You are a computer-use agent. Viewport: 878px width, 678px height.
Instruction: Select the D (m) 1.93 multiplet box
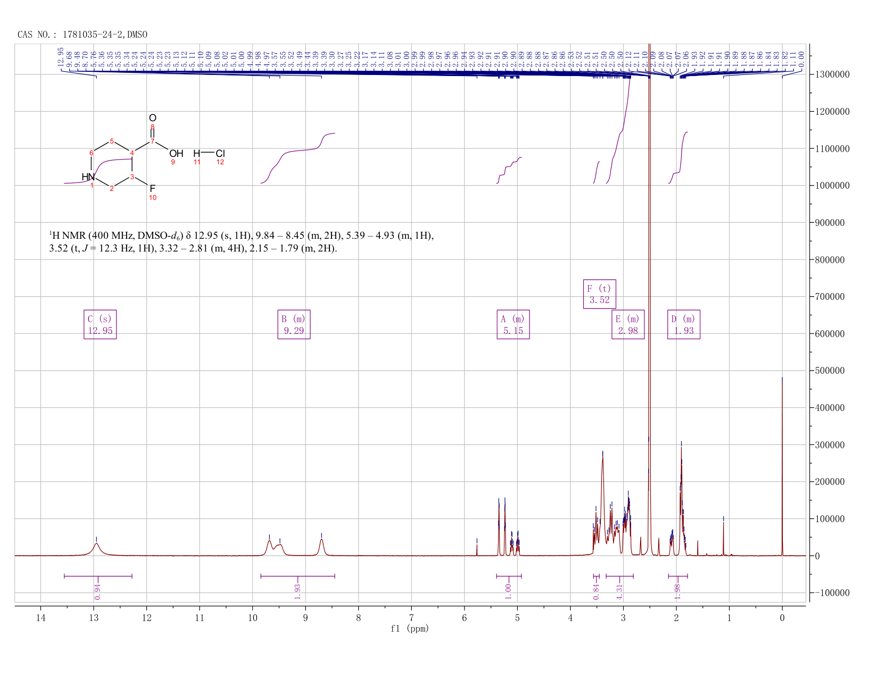coord(684,324)
